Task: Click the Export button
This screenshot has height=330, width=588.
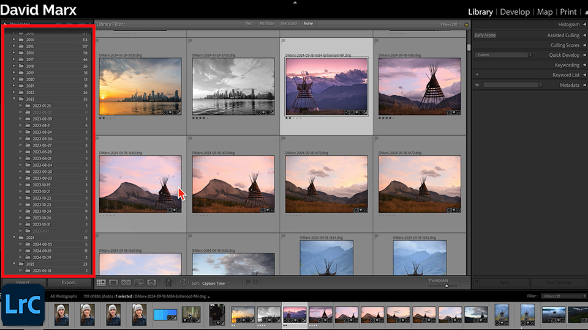Action: point(69,282)
